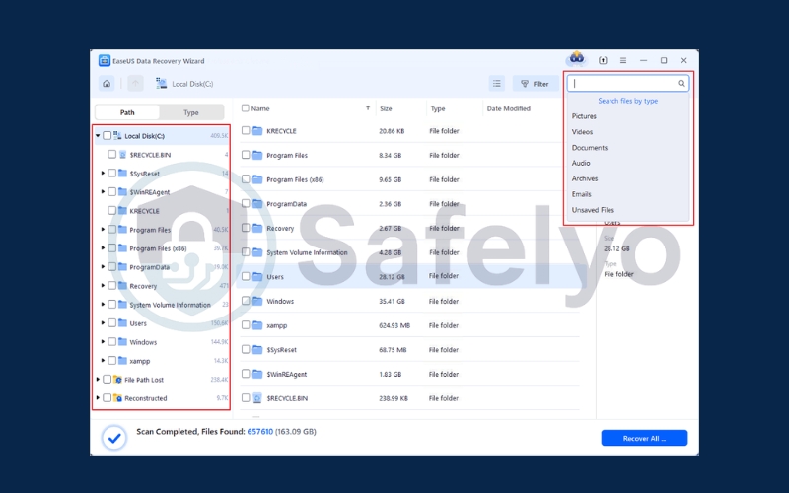Switch to the Type tab
The width and height of the screenshot is (789, 493).
[x=191, y=112]
